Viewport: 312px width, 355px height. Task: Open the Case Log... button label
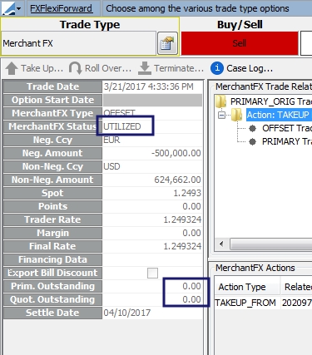[250, 68]
